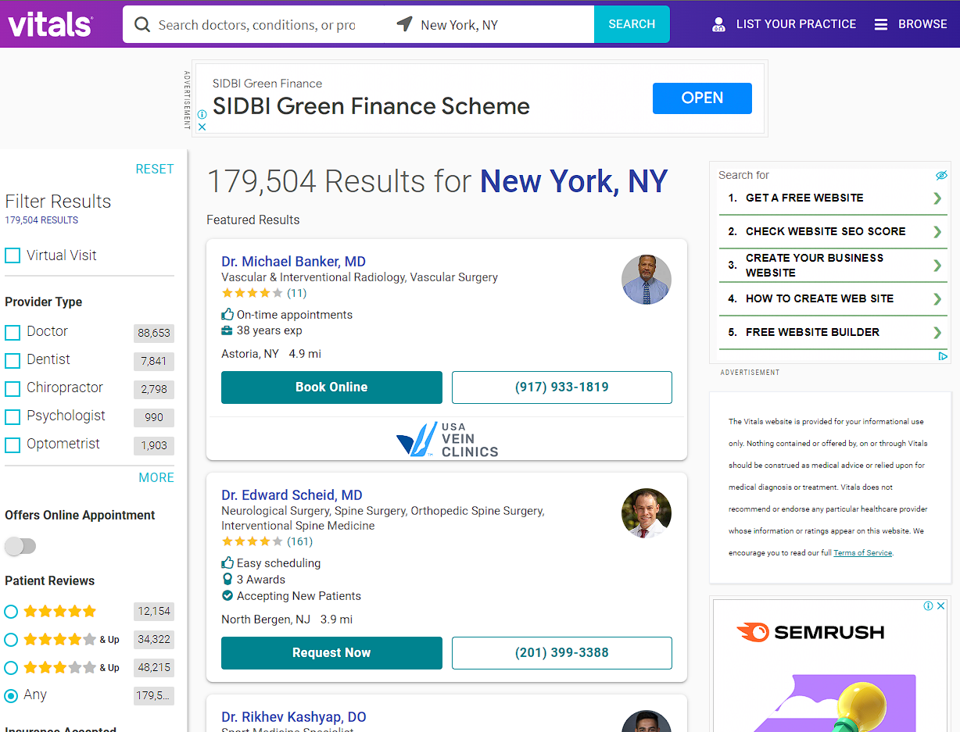960x732 pixels.
Task: Click Dr. Edward Scheid's profile photo
Action: pos(647,513)
